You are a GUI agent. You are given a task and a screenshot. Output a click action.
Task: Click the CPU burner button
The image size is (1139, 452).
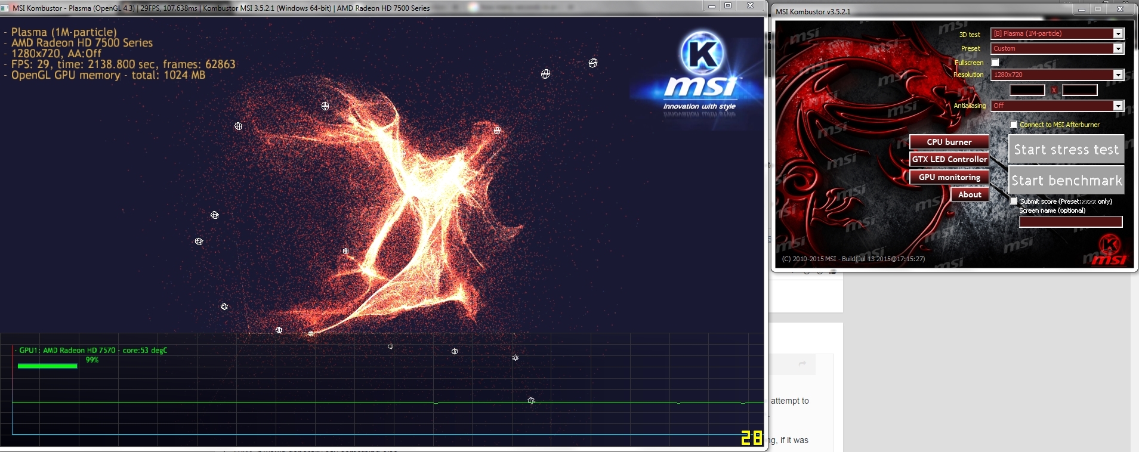point(949,142)
